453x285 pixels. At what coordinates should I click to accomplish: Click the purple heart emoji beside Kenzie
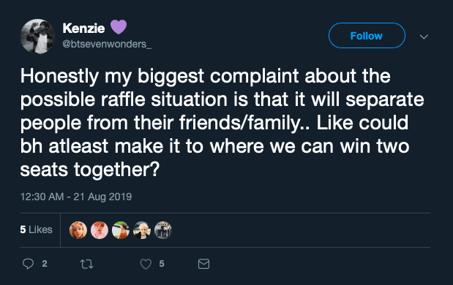119,27
